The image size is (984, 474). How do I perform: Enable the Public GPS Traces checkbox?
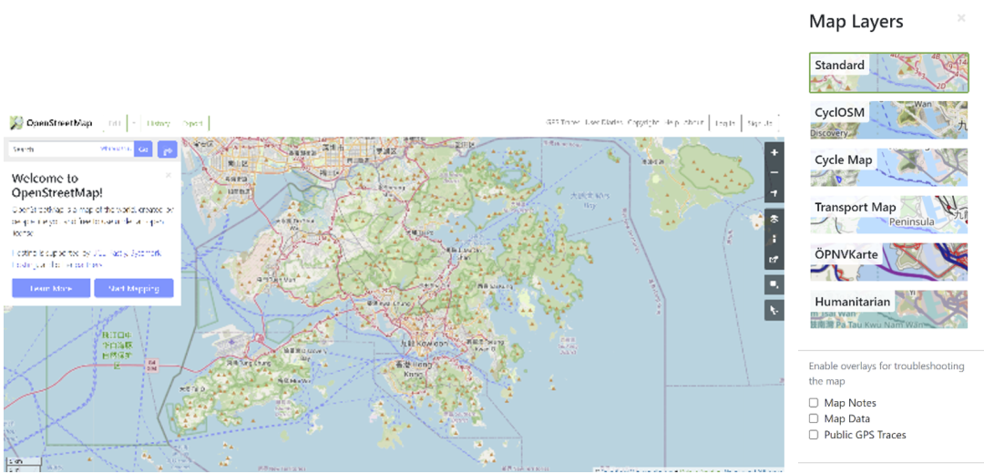click(814, 435)
